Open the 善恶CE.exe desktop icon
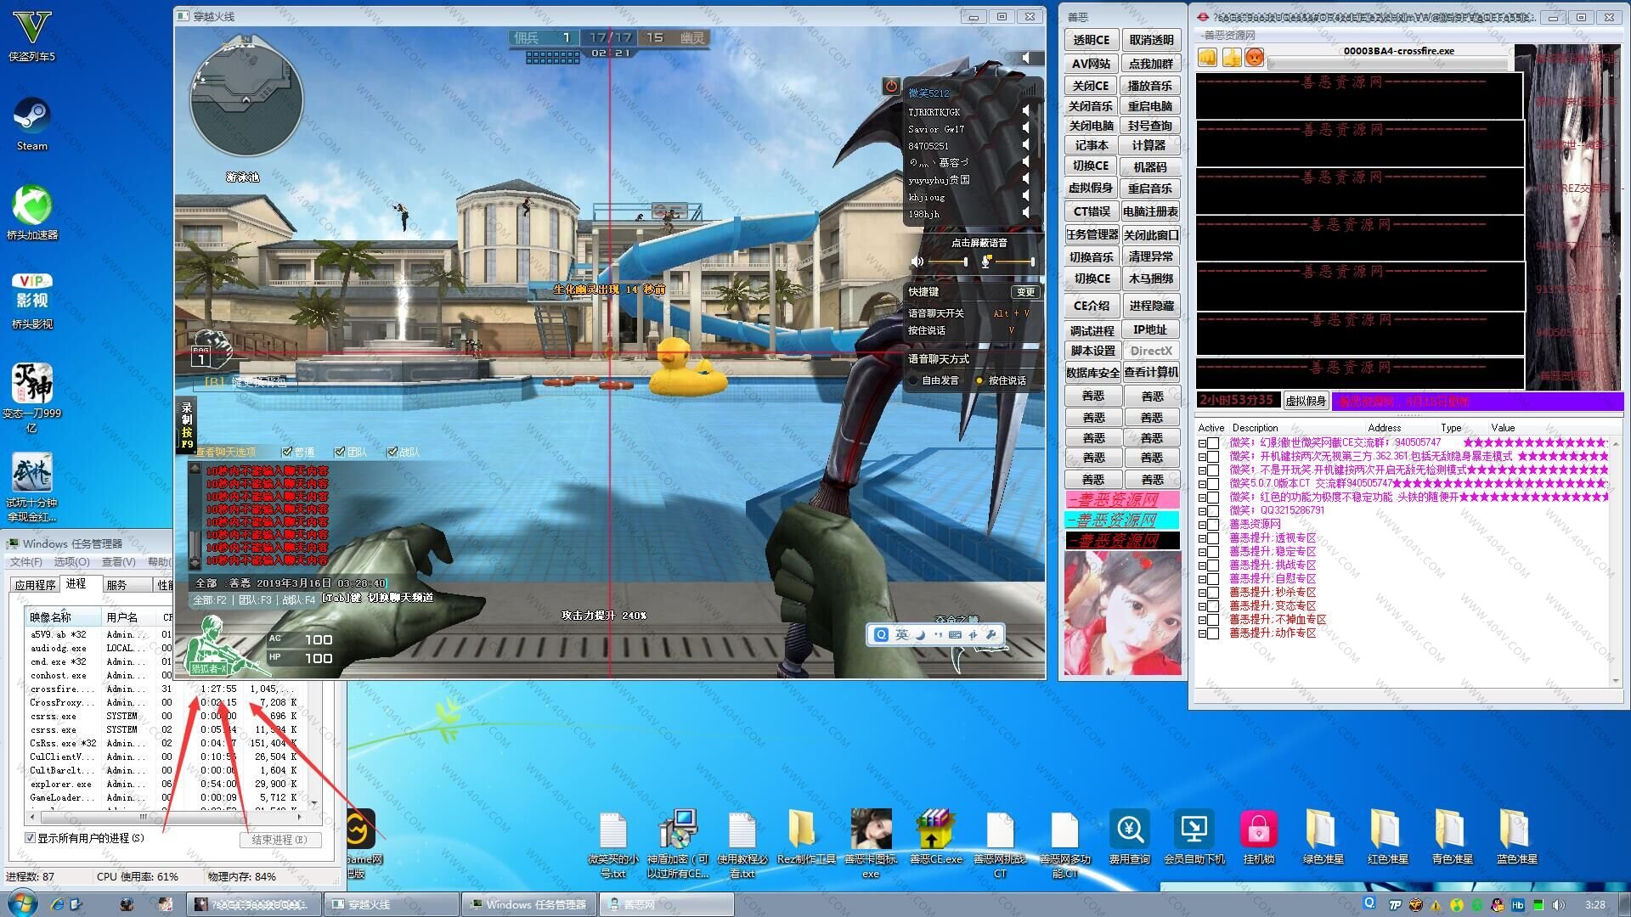This screenshot has height=917, width=1631. click(935, 830)
